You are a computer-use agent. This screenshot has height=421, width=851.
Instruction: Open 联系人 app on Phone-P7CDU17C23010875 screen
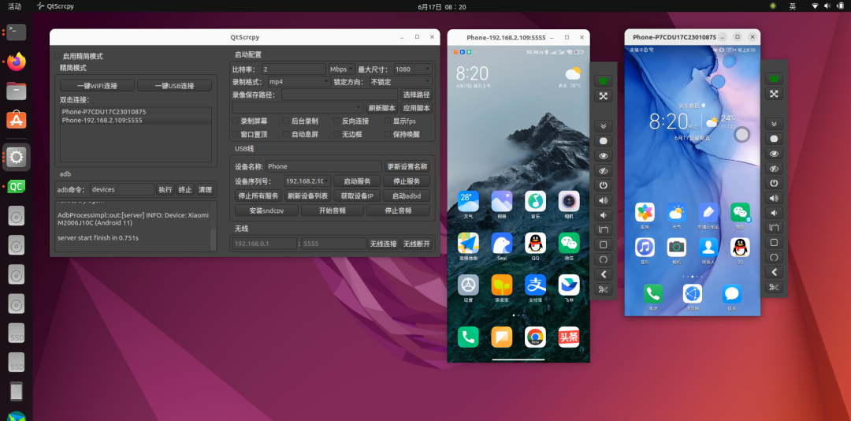pos(708,248)
